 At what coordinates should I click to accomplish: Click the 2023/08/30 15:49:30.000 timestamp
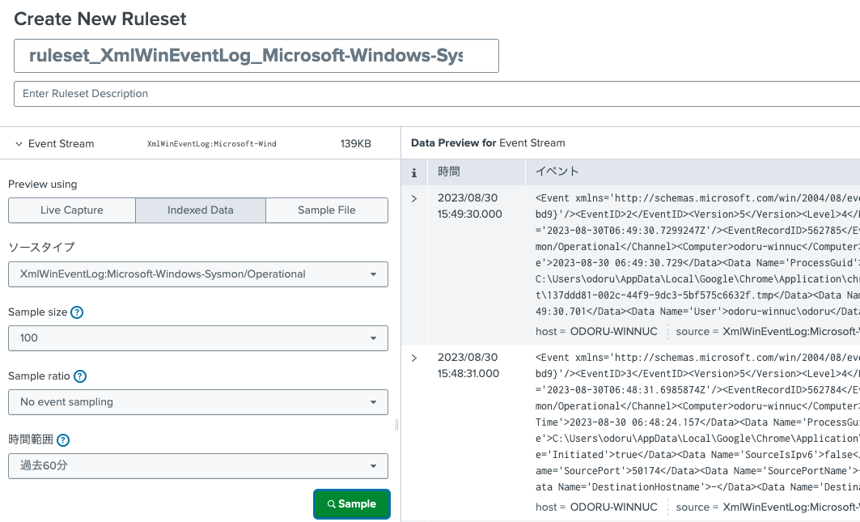(469, 206)
